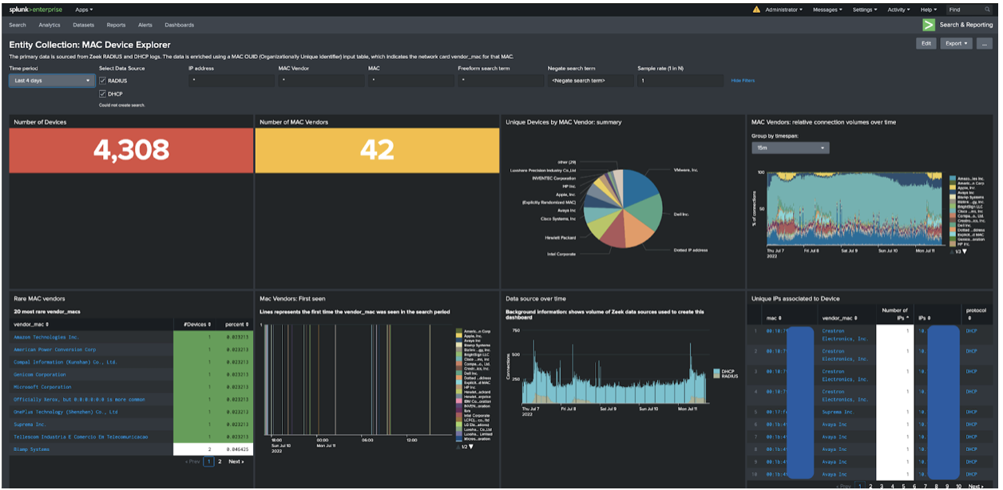Click the yellow warning triangle icon

tap(756, 10)
